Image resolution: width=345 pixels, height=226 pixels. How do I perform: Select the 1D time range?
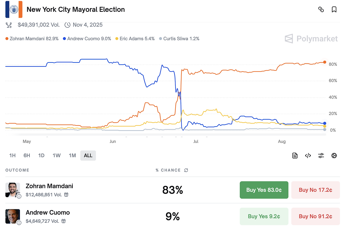pyautogui.click(x=41, y=155)
